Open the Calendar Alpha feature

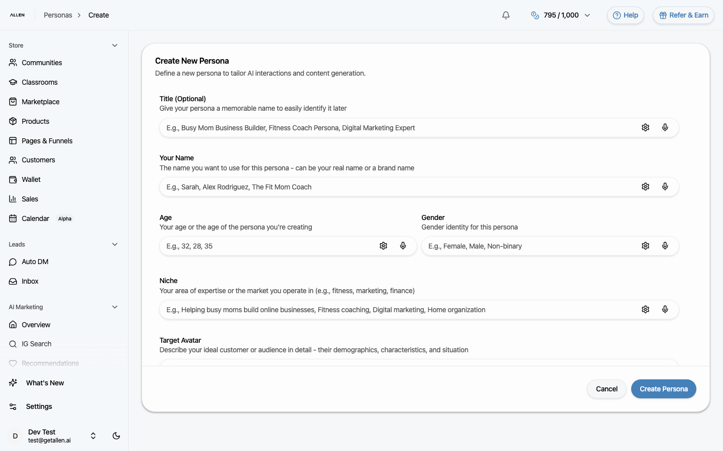35,218
